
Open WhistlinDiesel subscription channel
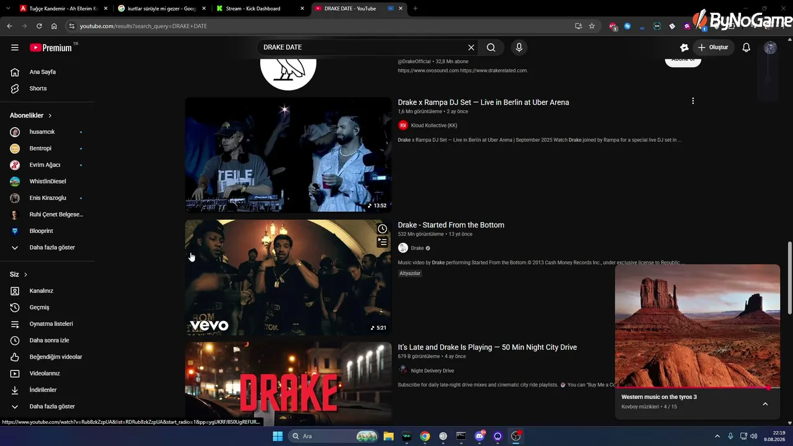click(x=47, y=181)
